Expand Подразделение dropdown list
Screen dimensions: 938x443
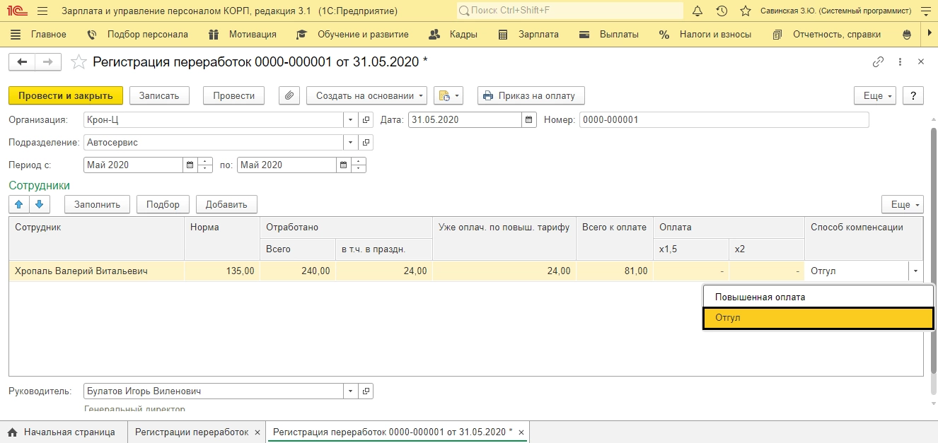[x=351, y=143]
